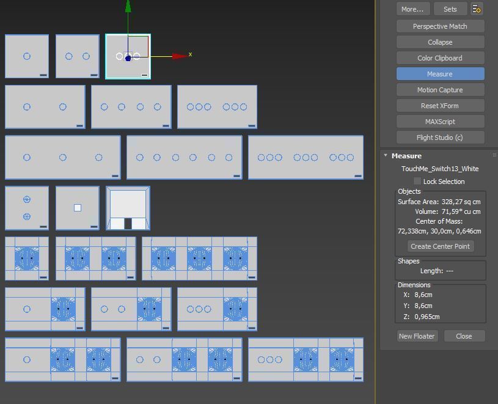
Task: Click the green Y axis gizmo arrow
Action: point(128,6)
